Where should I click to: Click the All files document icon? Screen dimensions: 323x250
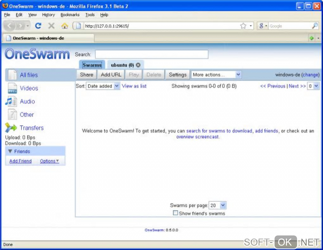tap(12, 75)
